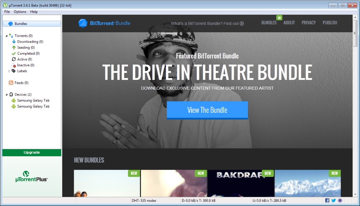Click View The Bundle button
This screenshot has width=360, height=206.
click(x=207, y=110)
